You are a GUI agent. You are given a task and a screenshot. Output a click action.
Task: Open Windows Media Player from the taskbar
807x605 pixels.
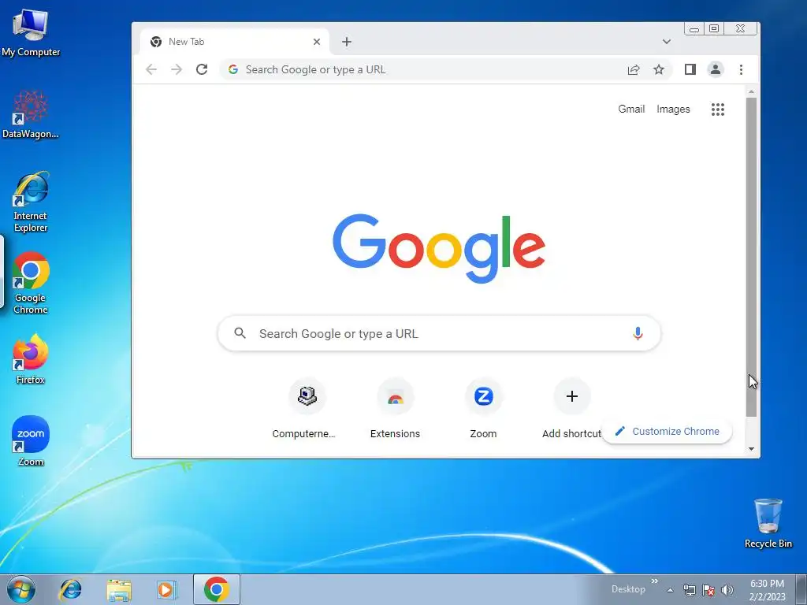click(166, 589)
